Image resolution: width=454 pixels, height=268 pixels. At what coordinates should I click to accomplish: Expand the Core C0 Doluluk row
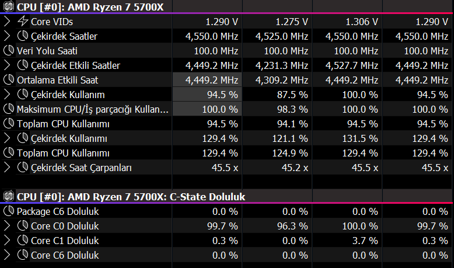(7, 226)
